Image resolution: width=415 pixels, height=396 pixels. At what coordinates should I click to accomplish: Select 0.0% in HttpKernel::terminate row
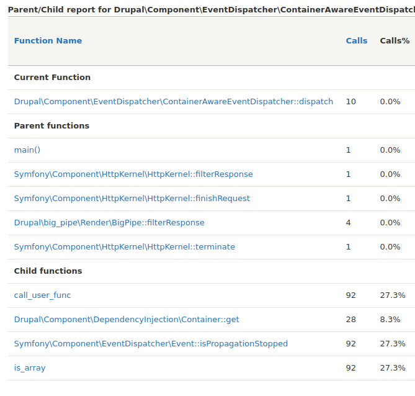coord(390,247)
